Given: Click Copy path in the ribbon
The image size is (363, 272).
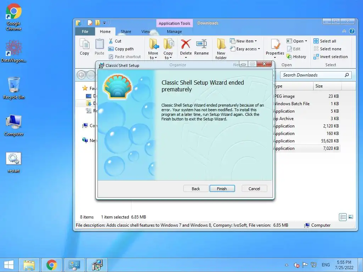Looking at the screenshot, I should click(121, 49).
